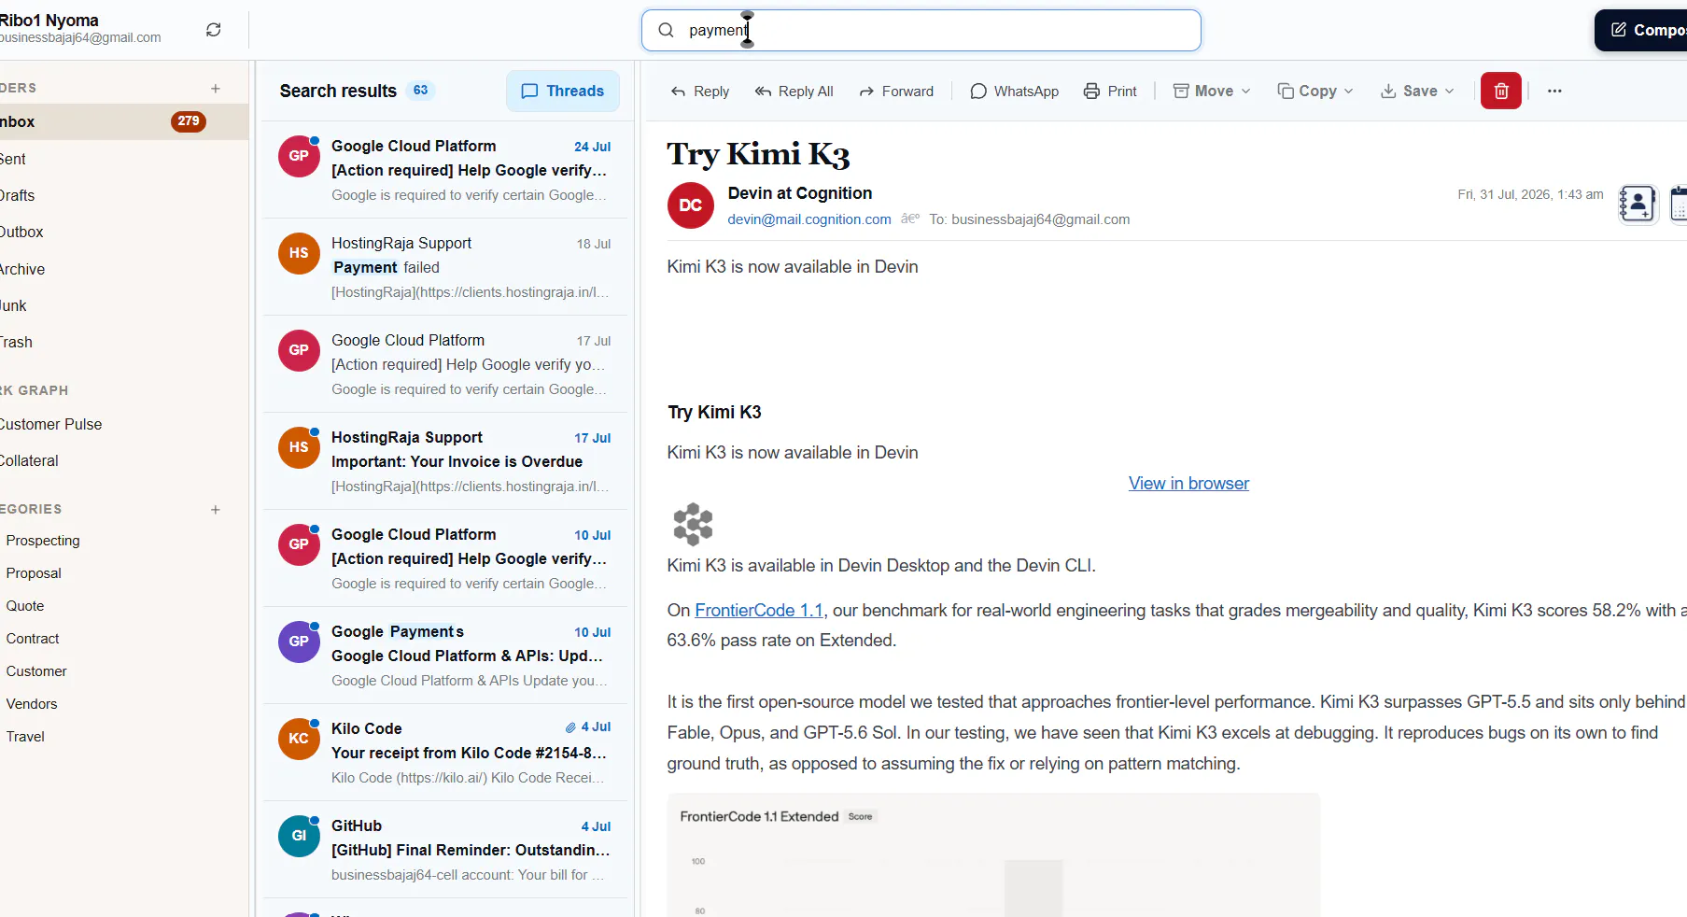Toggle the Threads view
The height and width of the screenshot is (917, 1687).
click(x=563, y=91)
